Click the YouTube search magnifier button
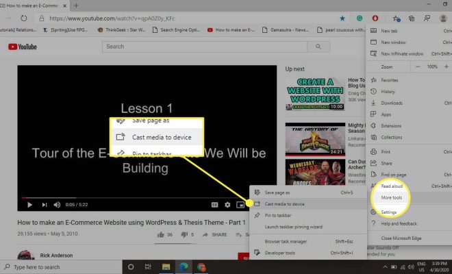Viewport: 452px width, 274px height. [318, 47]
